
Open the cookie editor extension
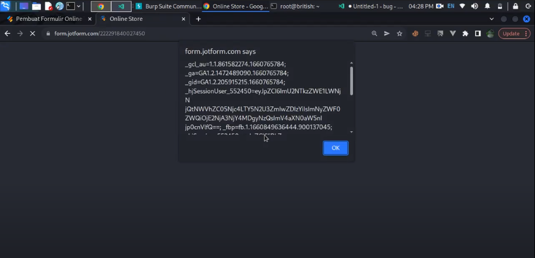pyautogui.click(x=415, y=33)
